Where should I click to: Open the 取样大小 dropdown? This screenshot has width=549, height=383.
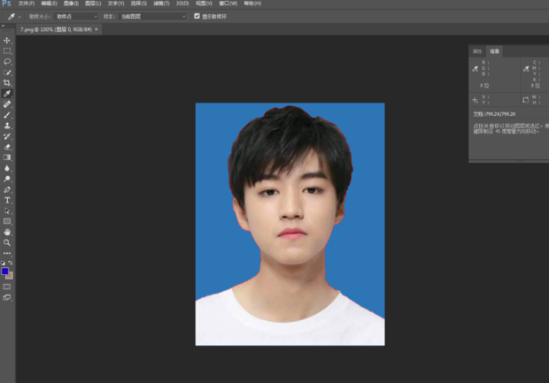[x=77, y=16]
